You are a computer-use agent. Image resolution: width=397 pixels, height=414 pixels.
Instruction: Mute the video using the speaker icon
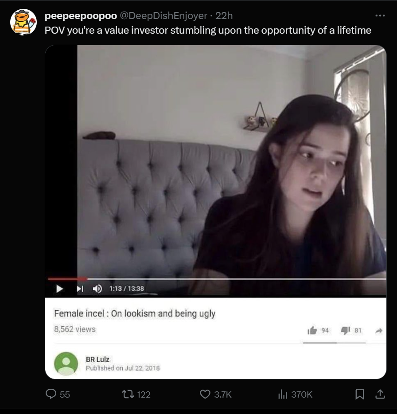click(97, 289)
